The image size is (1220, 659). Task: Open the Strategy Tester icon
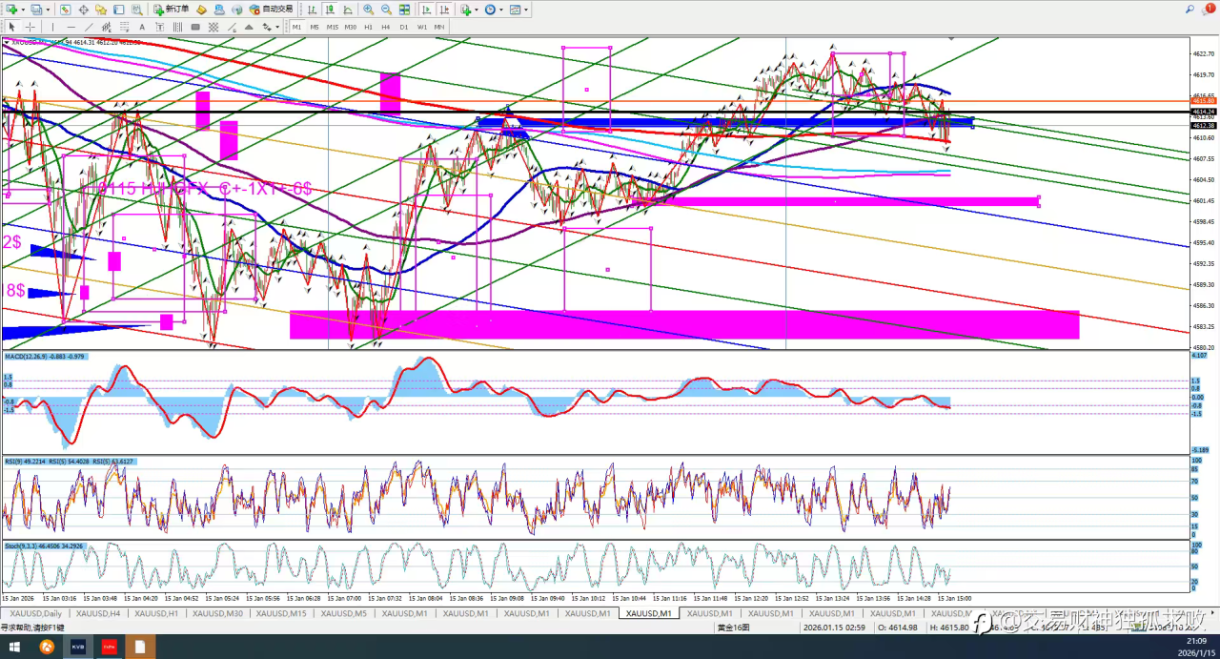point(137,10)
